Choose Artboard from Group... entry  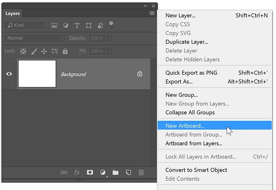point(215,135)
